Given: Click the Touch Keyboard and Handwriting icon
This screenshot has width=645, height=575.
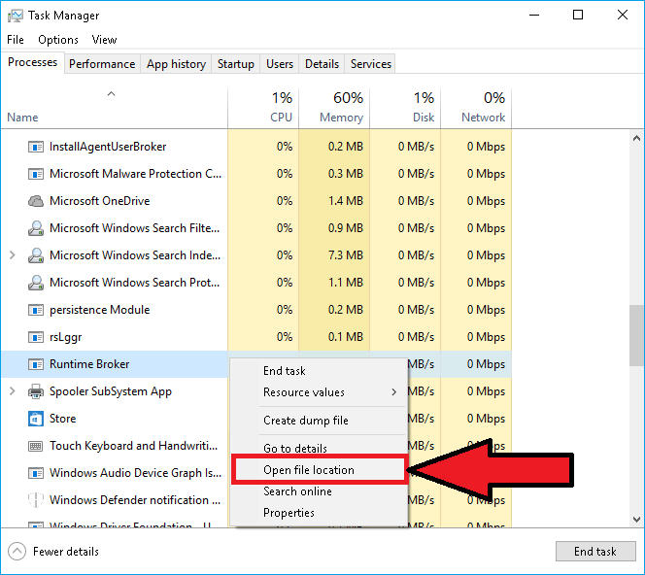Looking at the screenshot, I should pyautogui.click(x=36, y=446).
